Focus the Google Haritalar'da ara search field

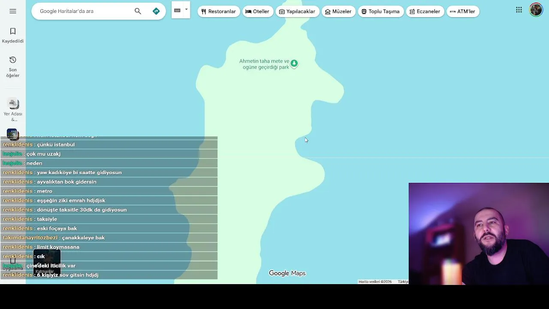(84, 11)
